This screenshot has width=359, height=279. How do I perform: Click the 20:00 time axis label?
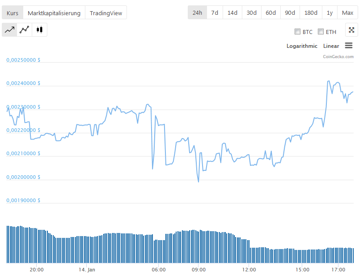point(37,270)
